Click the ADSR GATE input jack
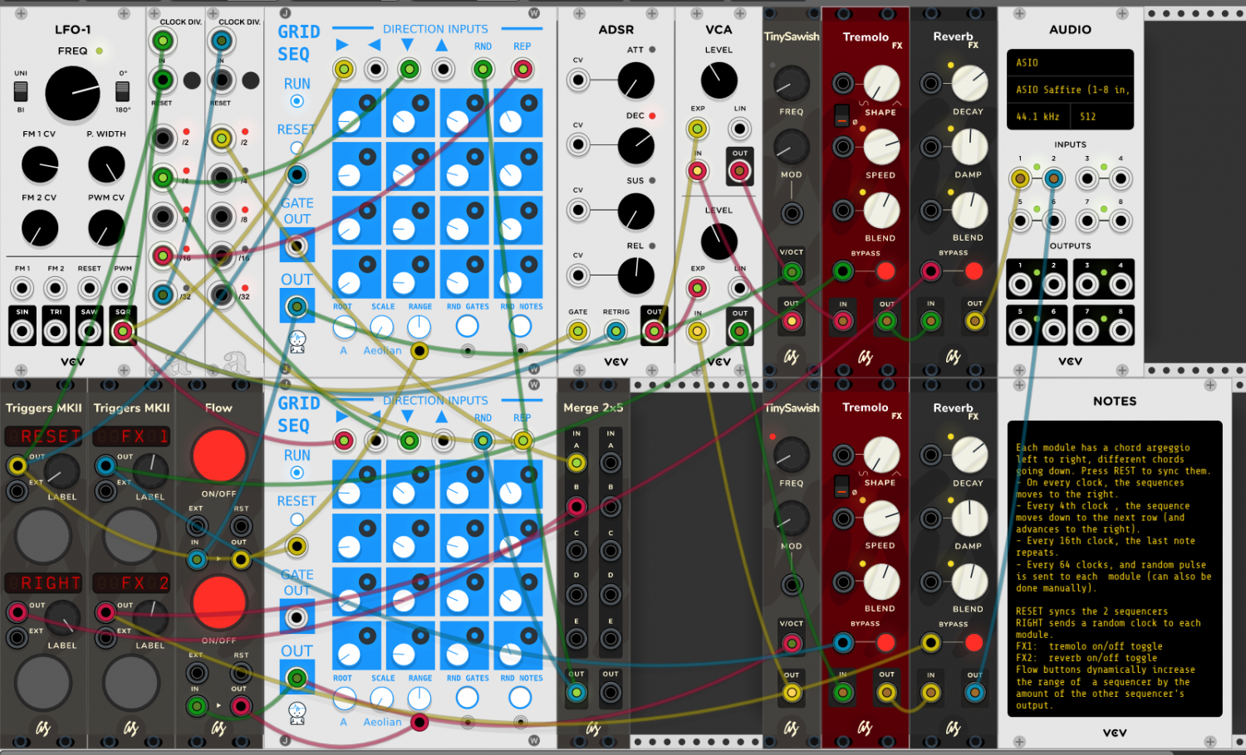The image size is (1246, 755). [x=578, y=331]
